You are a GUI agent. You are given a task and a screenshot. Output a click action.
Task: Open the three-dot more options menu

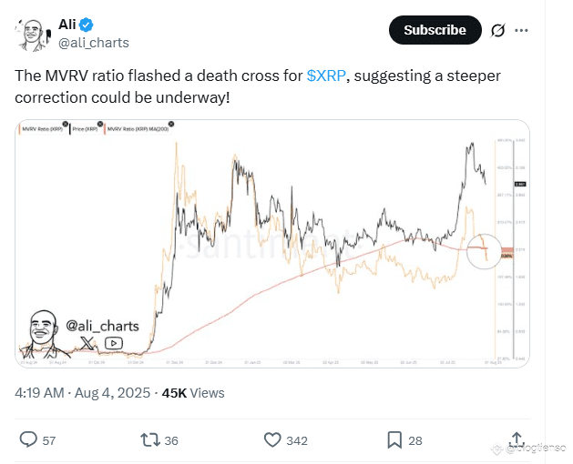(521, 30)
